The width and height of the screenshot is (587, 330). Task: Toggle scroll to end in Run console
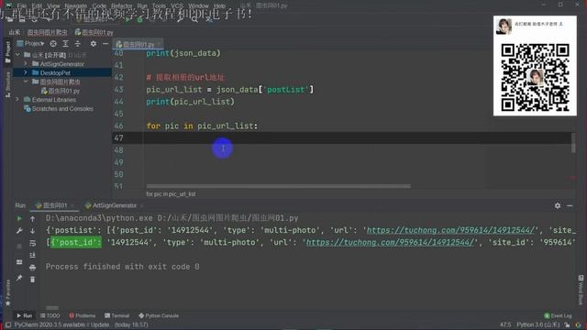[33, 255]
